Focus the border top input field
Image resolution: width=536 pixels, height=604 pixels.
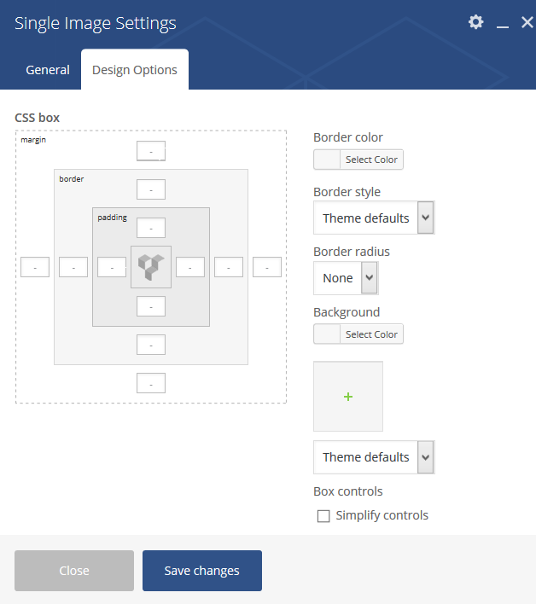[x=151, y=189]
